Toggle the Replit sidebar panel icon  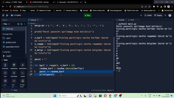[x=4, y=15]
